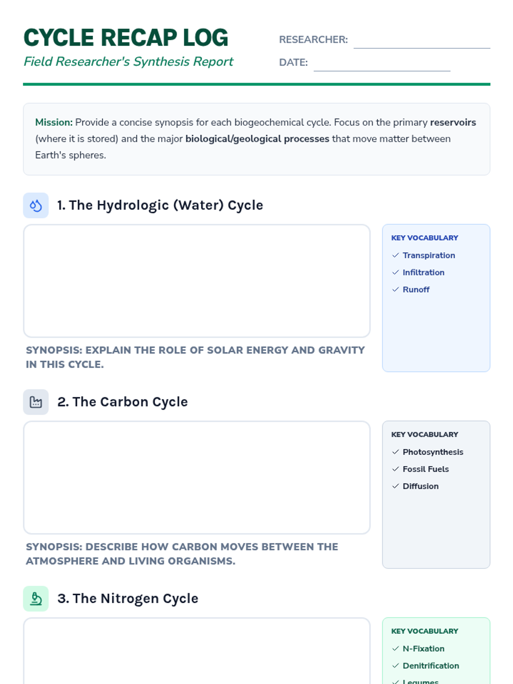Click the checkmark next to N-Fixation
This screenshot has height=684, width=513.
(x=395, y=649)
